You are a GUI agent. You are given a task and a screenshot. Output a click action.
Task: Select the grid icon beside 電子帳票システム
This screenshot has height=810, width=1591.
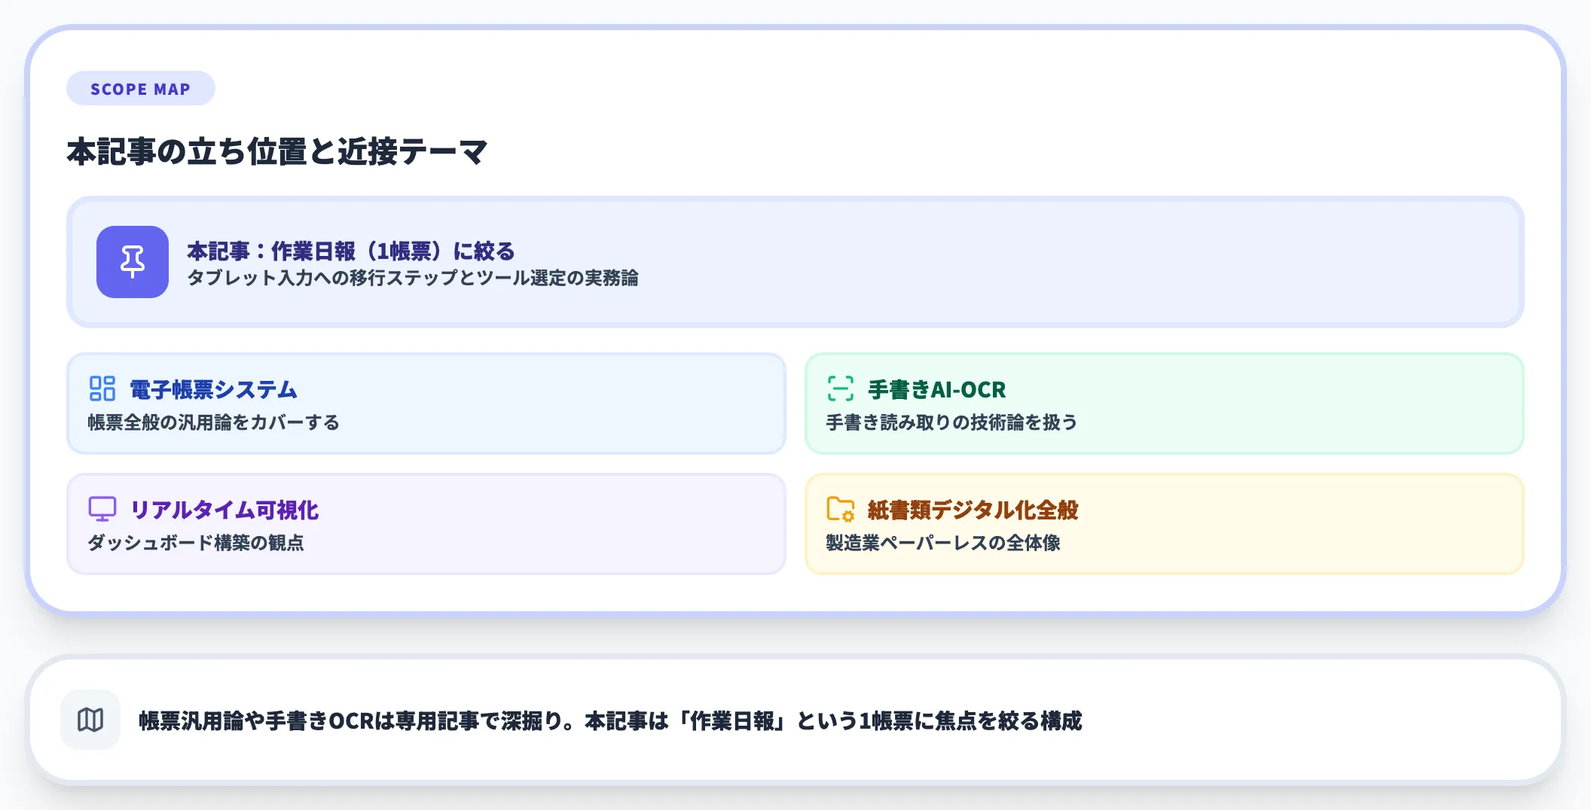coord(102,390)
